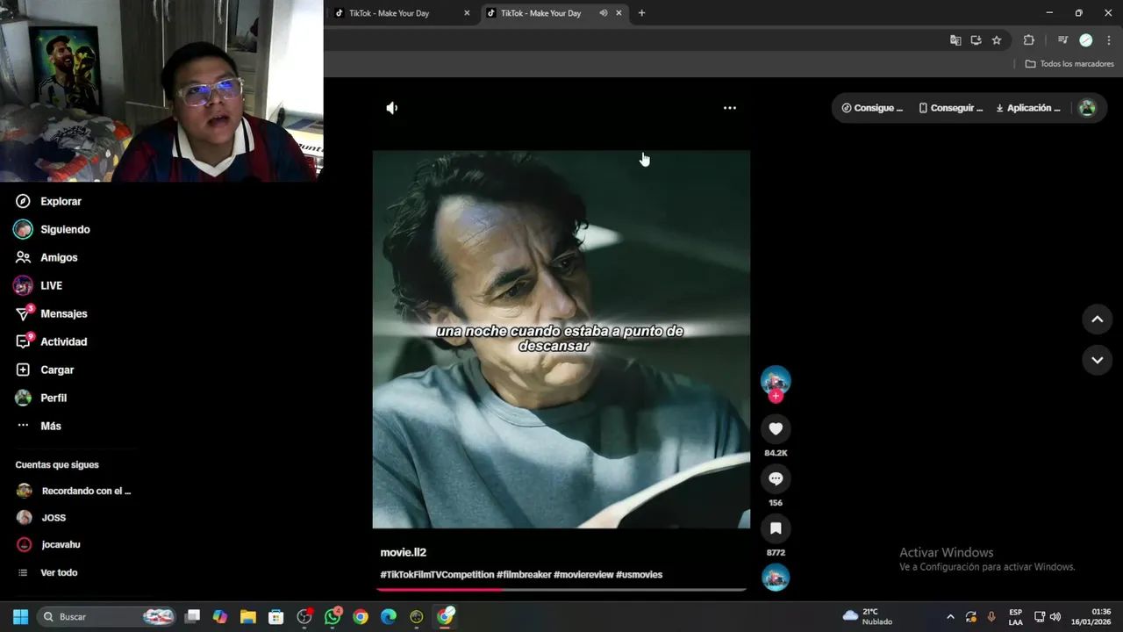This screenshot has height=632, width=1123.
Task: Open hashtag #moviereview
Action: click(x=583, y=575)
